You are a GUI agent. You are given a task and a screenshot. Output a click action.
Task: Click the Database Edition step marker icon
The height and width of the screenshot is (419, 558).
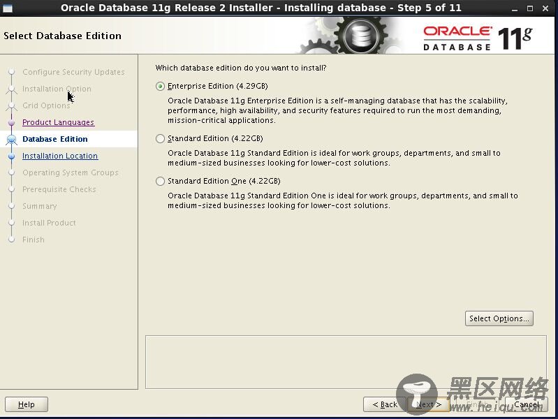11,139
